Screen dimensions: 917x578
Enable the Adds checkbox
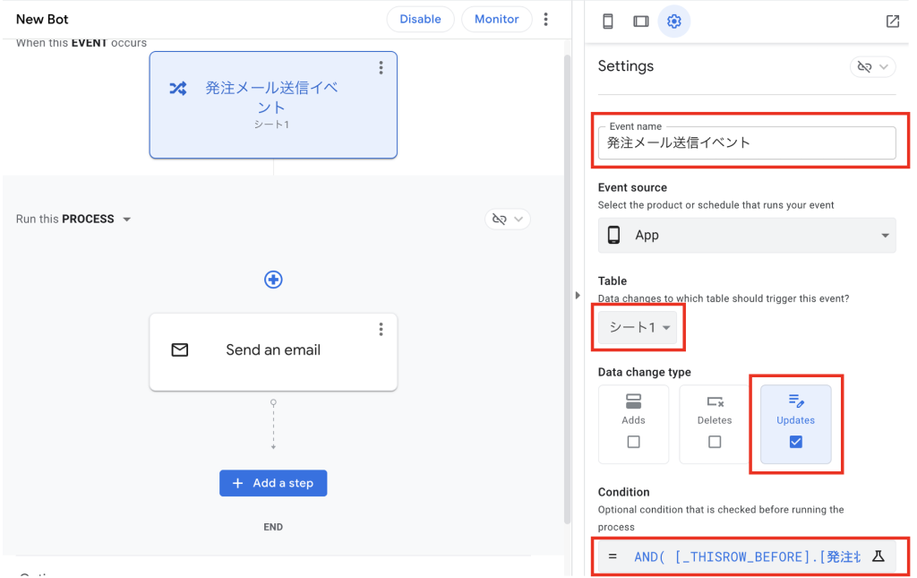(x=633, y=442)
